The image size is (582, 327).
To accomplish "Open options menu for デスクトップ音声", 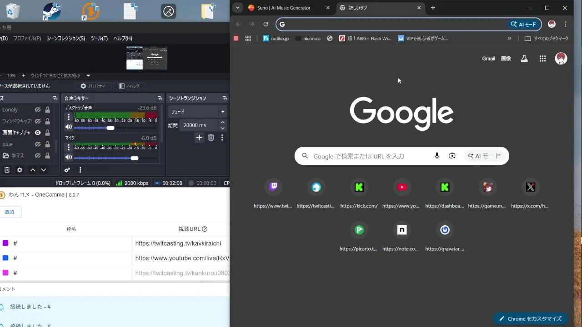I will coord(69,117).
